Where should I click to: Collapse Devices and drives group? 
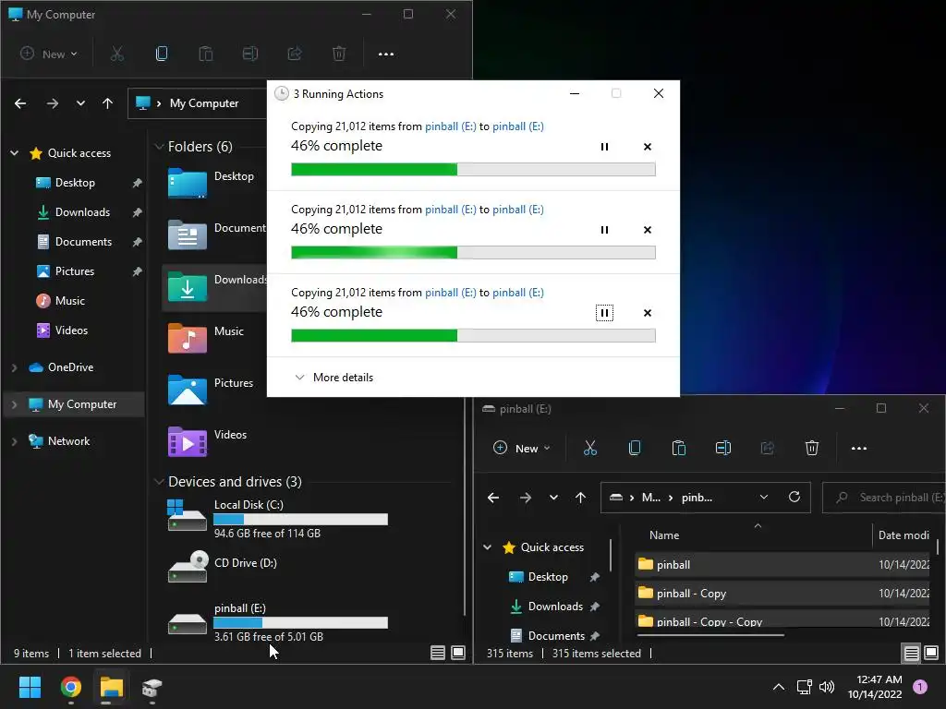pos(159,482)
